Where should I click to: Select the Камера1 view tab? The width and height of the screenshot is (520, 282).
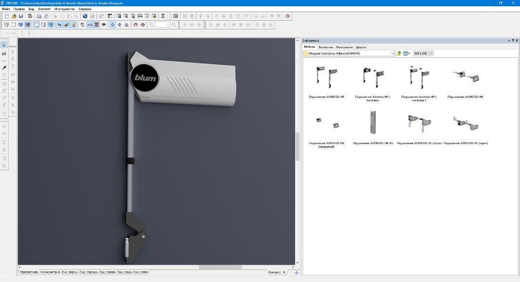tap(274, 272)
